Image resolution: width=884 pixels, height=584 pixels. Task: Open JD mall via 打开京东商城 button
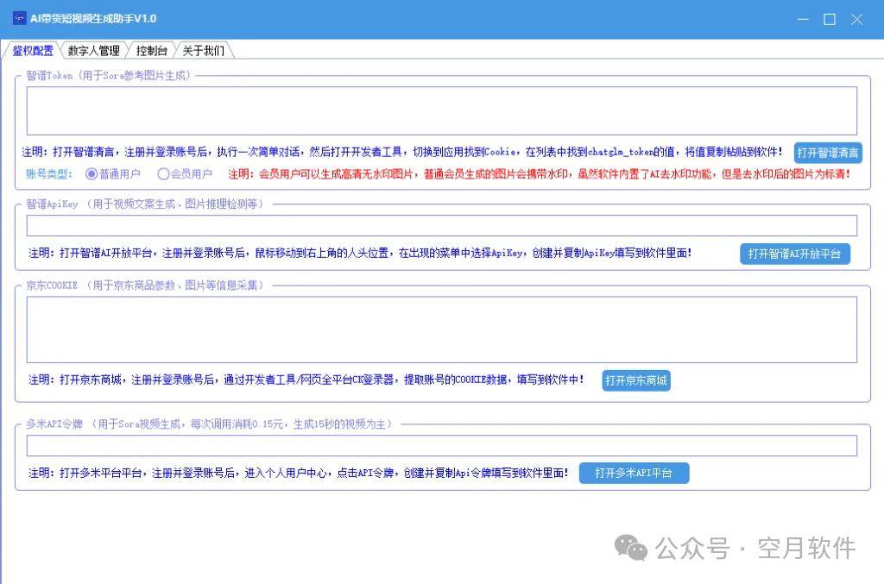(x=636, y=380)
